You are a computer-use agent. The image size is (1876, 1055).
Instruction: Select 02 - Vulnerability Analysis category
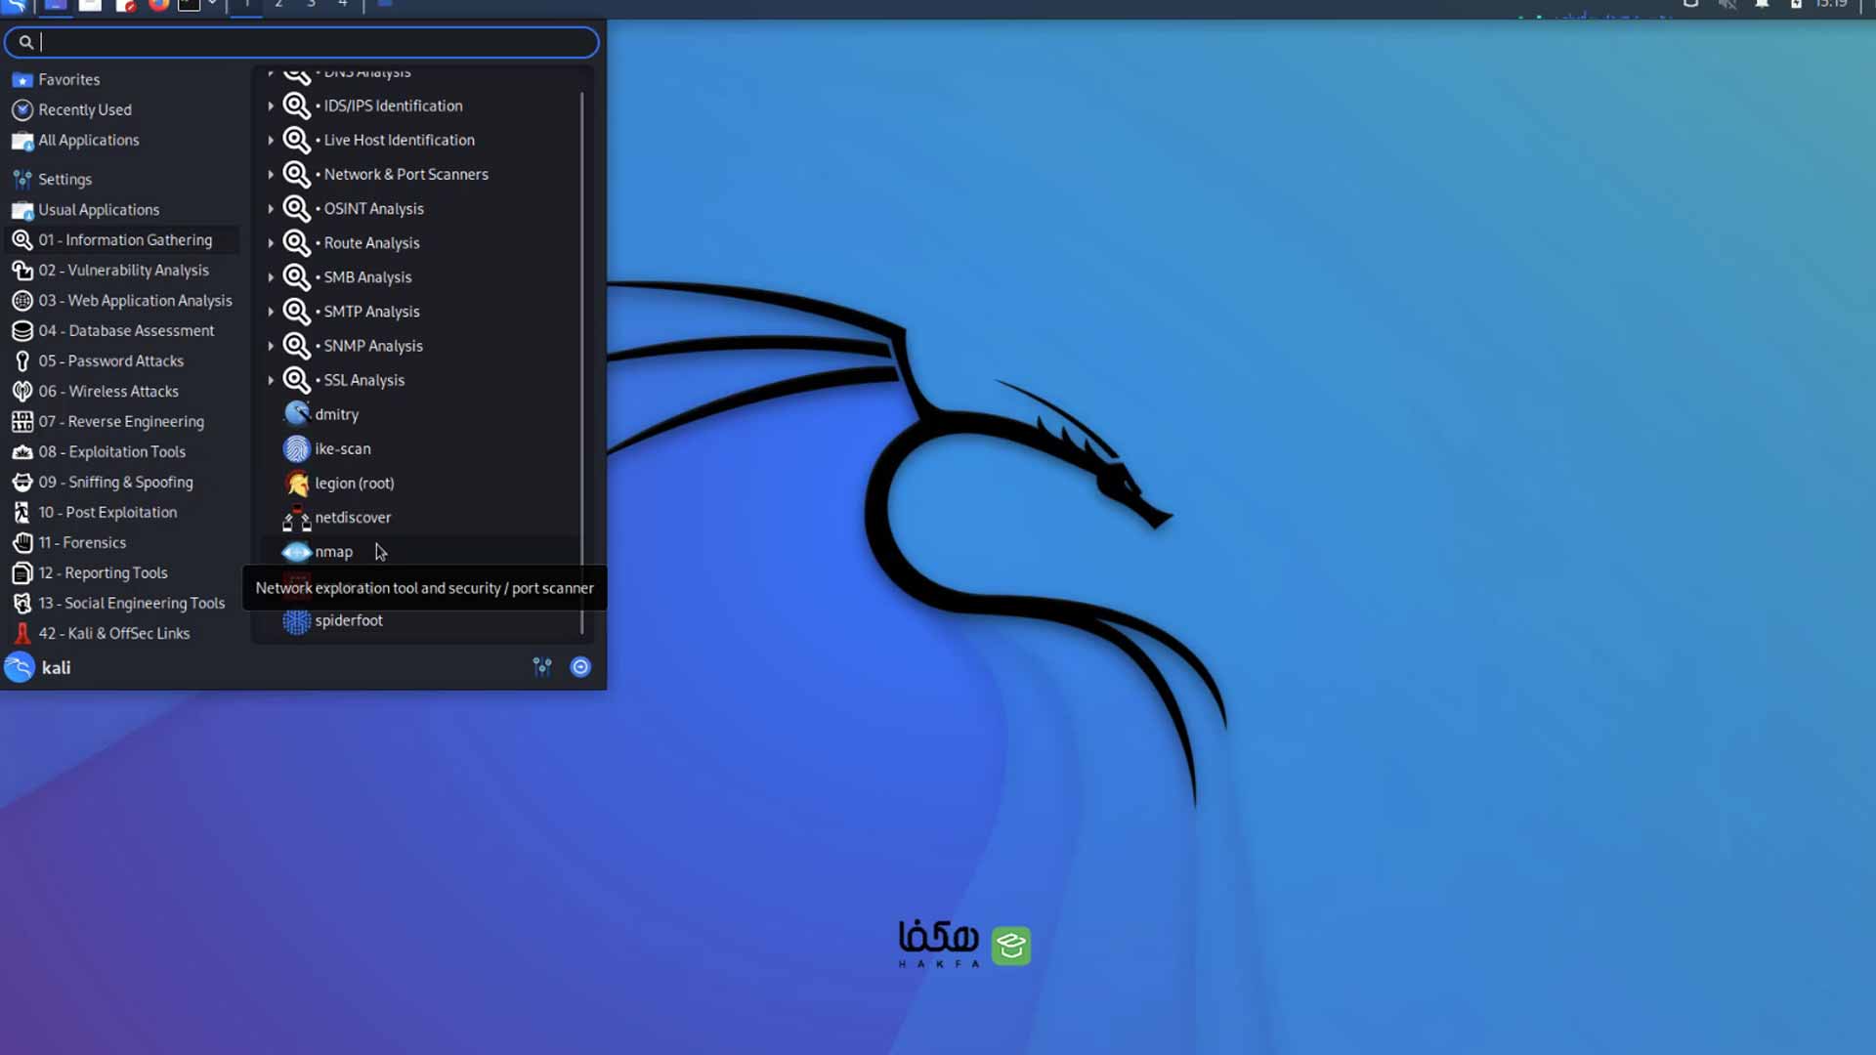coord(122,270)
